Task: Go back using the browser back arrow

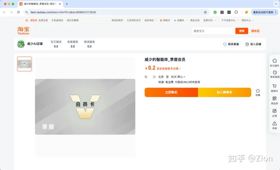Action: [4, 12]
